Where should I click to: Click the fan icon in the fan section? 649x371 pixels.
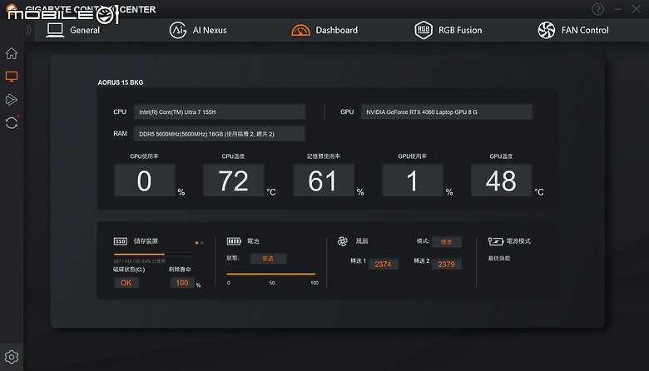click(343, 241)
